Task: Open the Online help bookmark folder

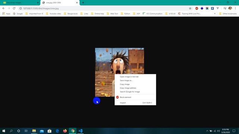Action: pyautogui.click(x=97, y=13)
